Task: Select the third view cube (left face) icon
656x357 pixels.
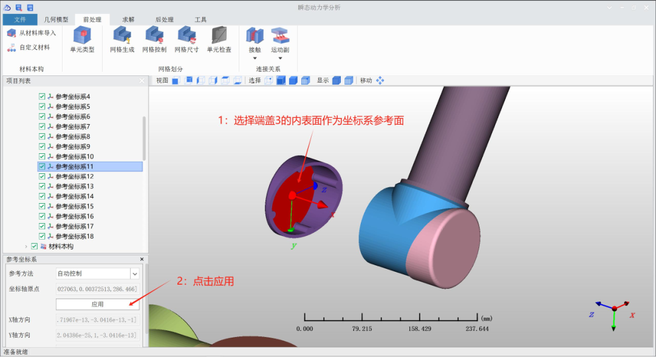Action: click(201, 80)
